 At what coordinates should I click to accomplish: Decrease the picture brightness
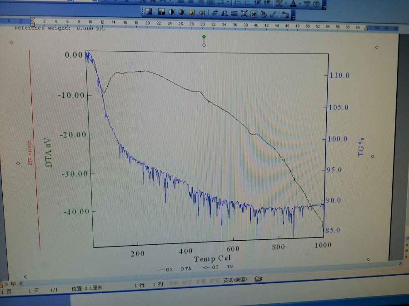(202, 13)
